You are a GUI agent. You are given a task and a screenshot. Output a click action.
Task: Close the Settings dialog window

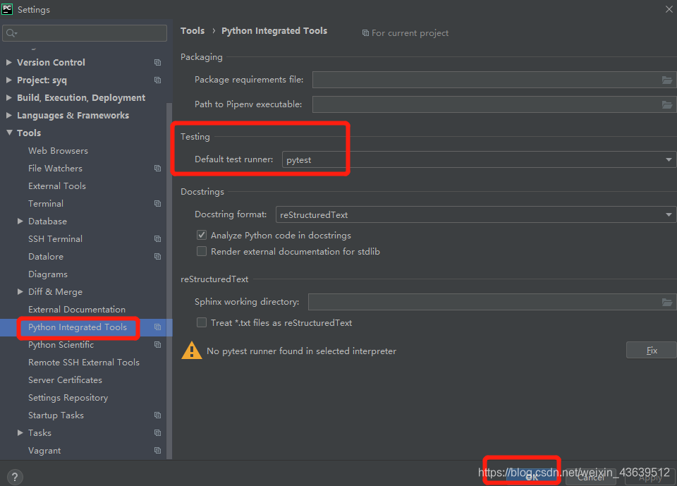tap(669, 9)
